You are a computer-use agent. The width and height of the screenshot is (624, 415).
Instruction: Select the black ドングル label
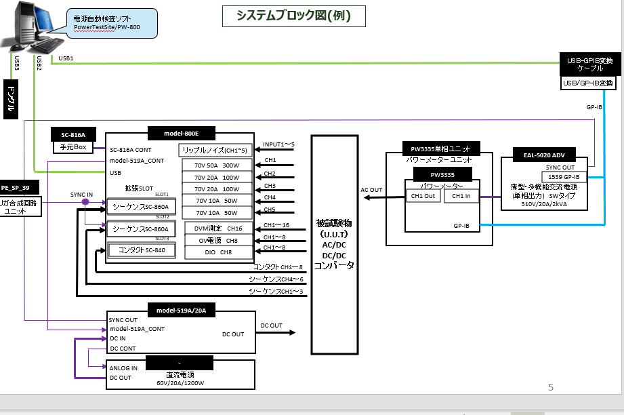pyautogui.click(x=11, y=100)
